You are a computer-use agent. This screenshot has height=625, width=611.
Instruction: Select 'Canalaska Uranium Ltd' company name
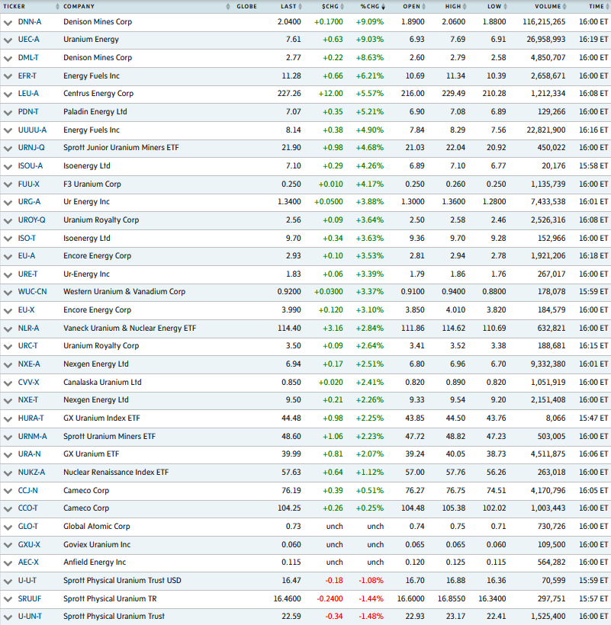coord(102,383)
